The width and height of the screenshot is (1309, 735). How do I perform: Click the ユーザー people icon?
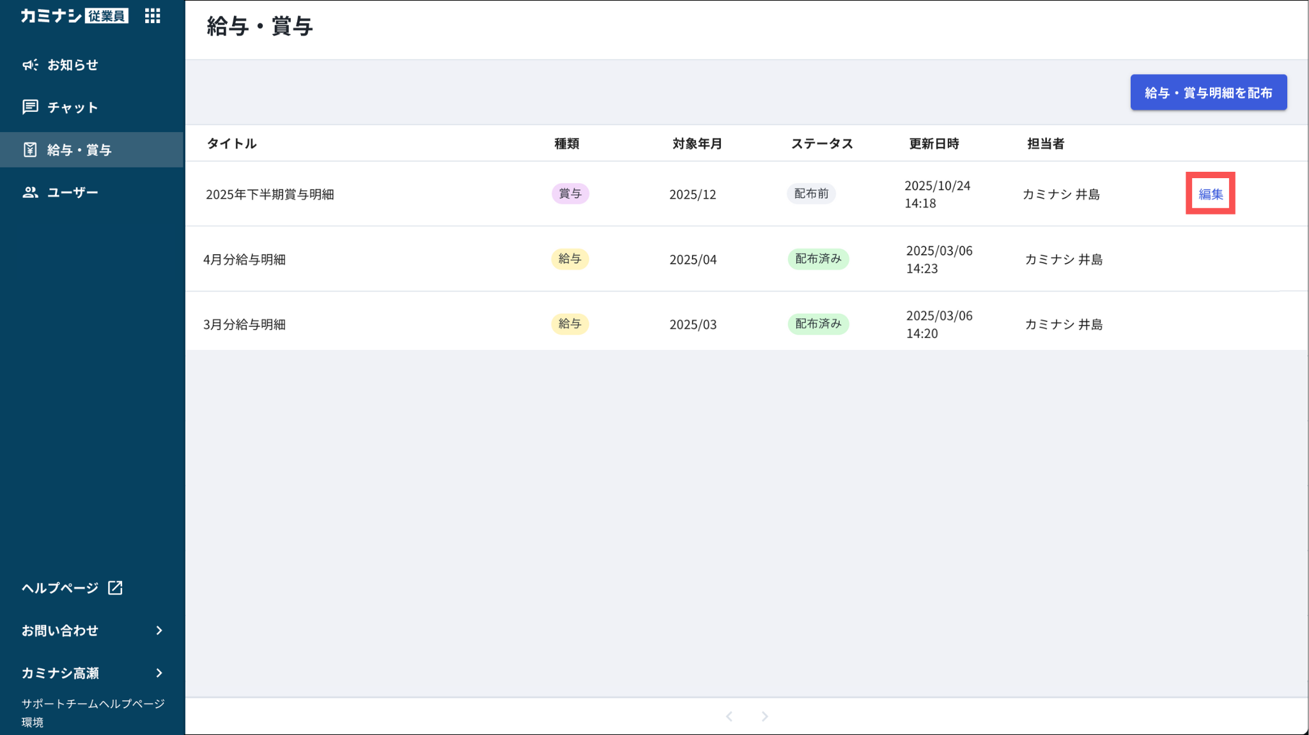tap(30, 192)
